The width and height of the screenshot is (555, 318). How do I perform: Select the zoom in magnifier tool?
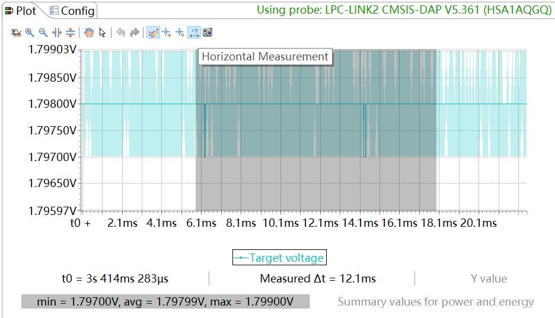30,33
